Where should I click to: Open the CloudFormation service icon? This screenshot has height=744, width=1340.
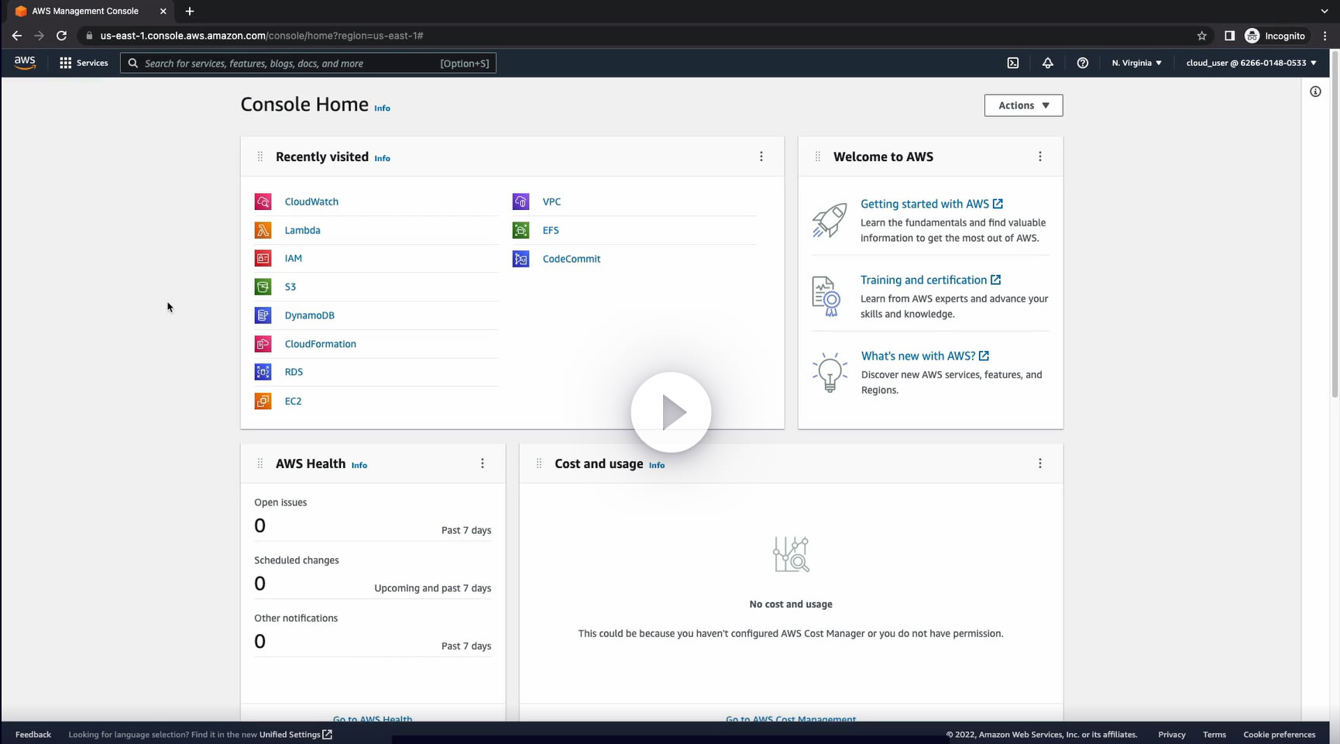point(263,344)
